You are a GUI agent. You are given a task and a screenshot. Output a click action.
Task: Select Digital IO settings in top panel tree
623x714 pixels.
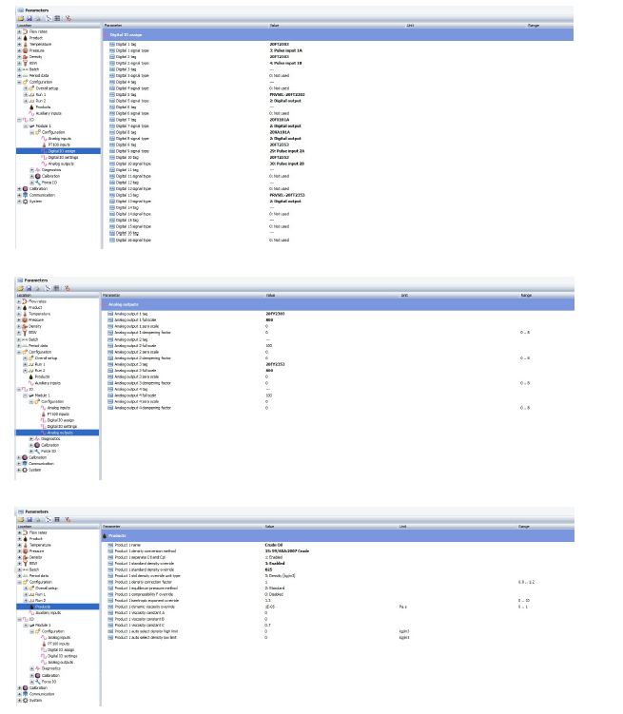click(64, 158)
